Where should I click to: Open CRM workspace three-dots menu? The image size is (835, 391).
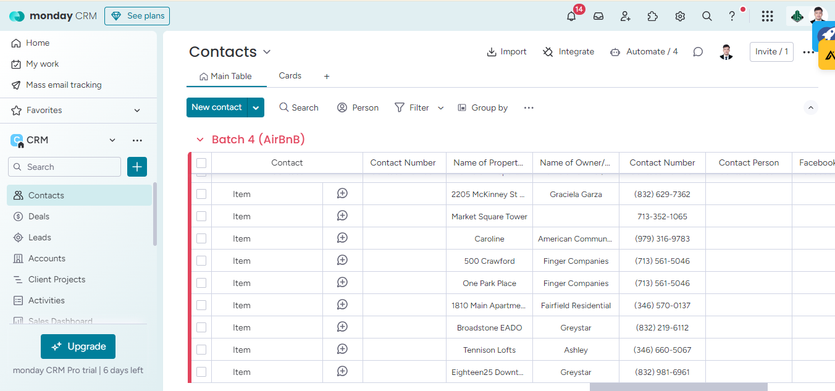(137, 140)
